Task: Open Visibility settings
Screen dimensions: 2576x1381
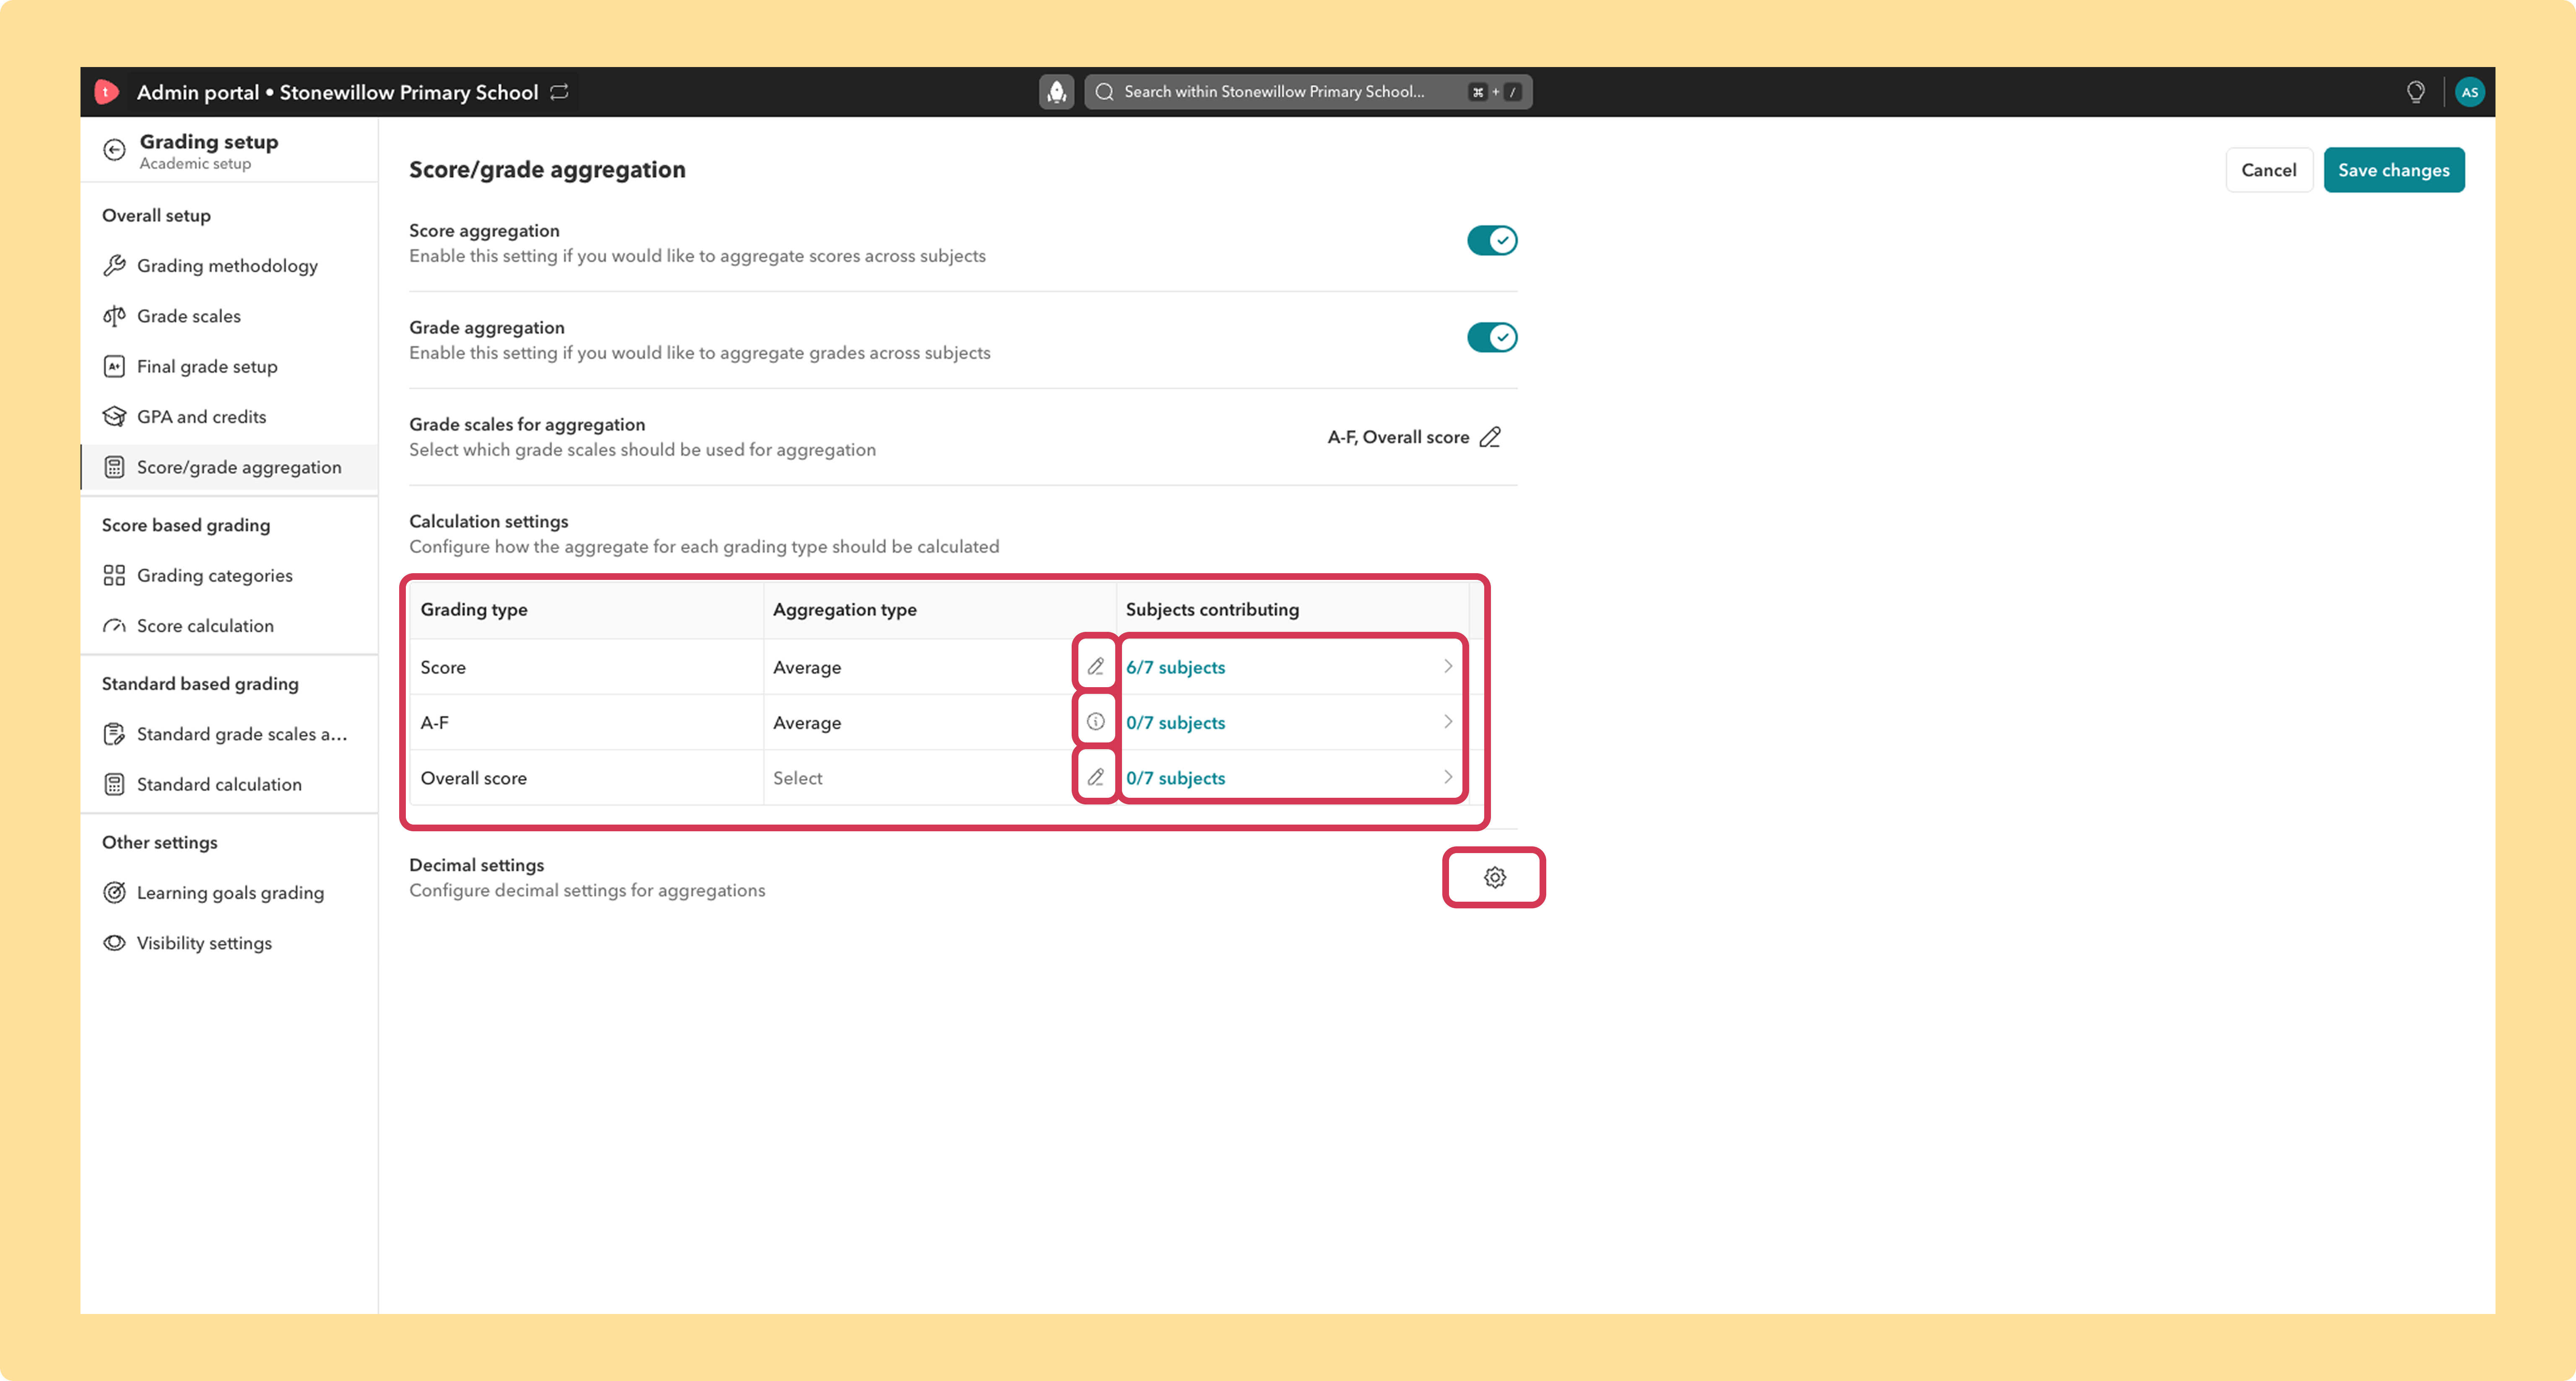Action: point(229,942)
